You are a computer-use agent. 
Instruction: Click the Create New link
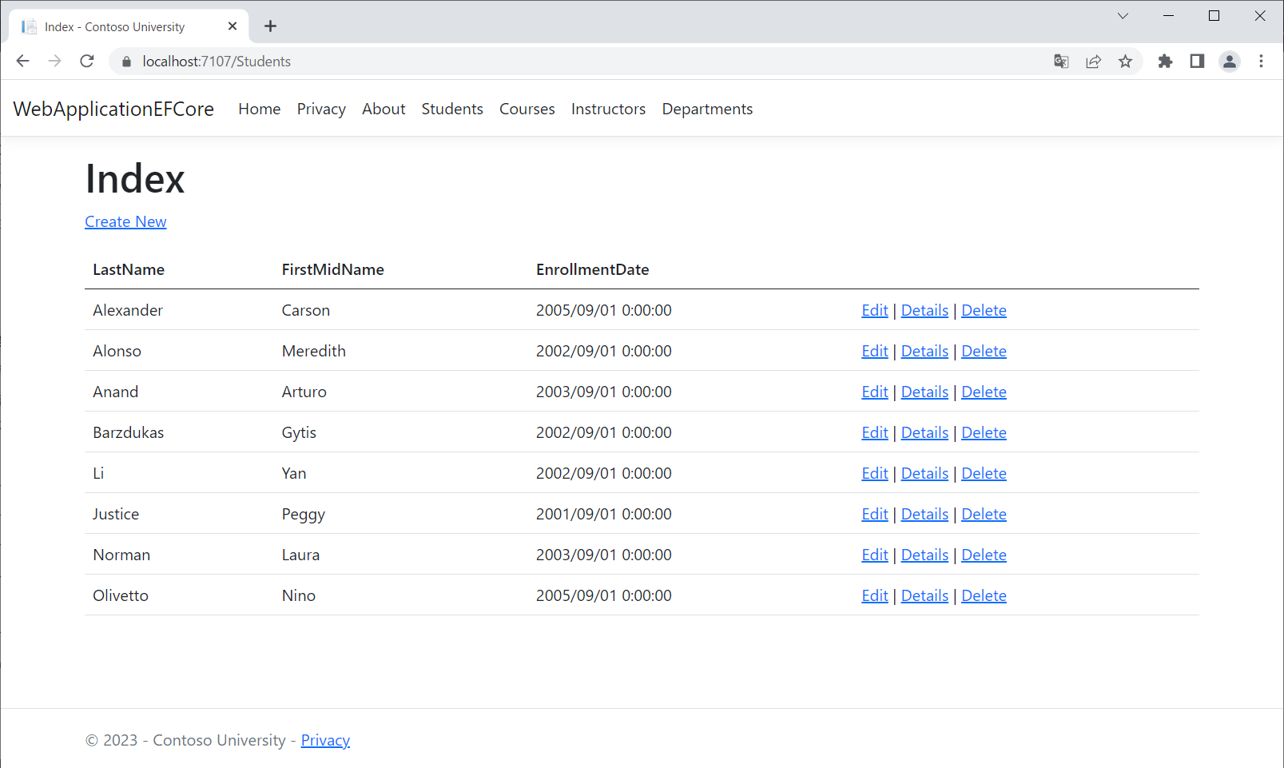(x=125, y=221)
